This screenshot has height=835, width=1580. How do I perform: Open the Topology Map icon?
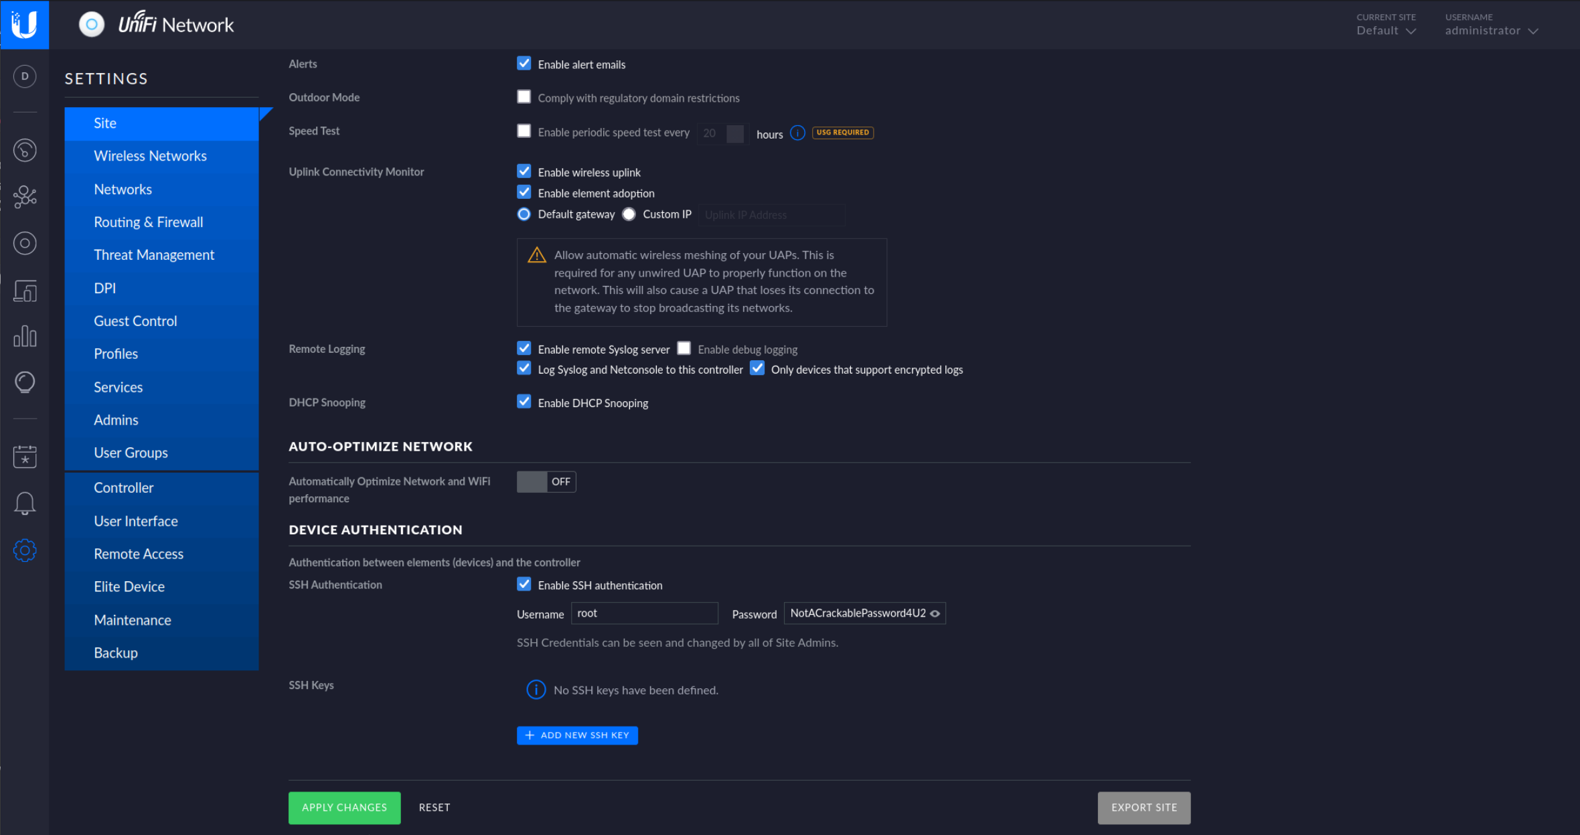(25, 196)
